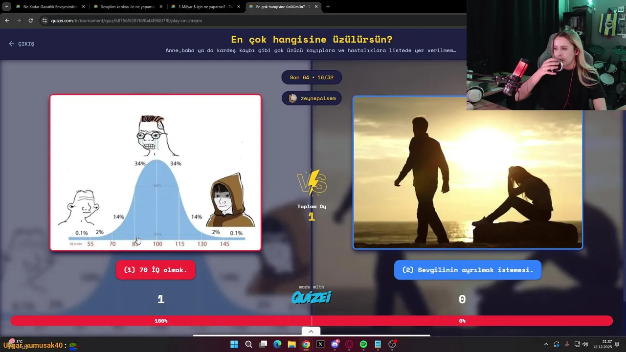This screenshot has height=352, width=626.
Task: Click the sync tray icon
Action: click(x=557, y=344)
